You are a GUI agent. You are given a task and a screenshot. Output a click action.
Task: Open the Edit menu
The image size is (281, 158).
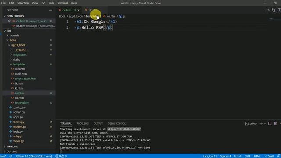point(11,3)
